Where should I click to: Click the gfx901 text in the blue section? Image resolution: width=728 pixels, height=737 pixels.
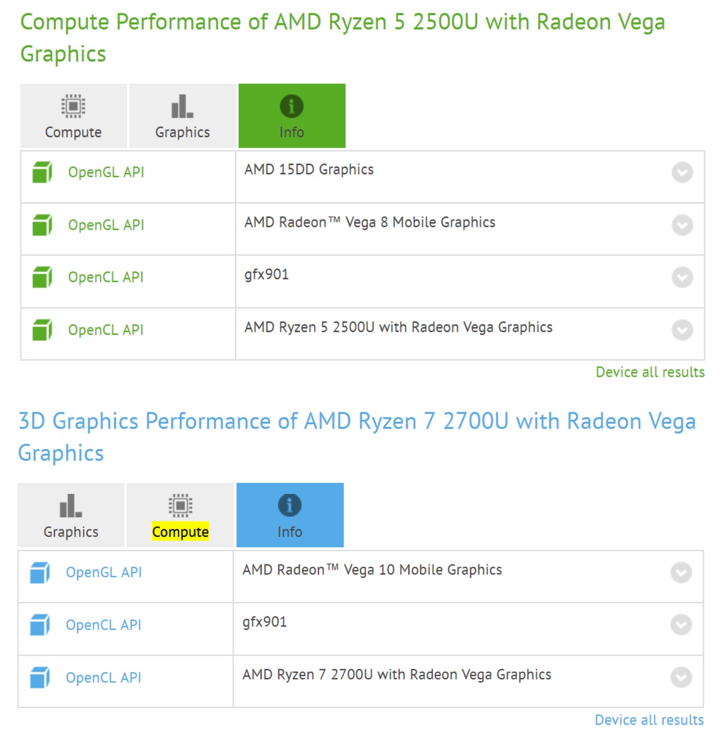point(264,622)
